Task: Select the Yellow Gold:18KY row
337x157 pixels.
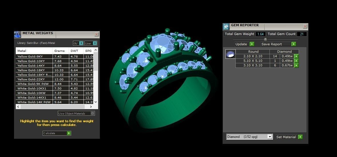Action: pos(55,70)
